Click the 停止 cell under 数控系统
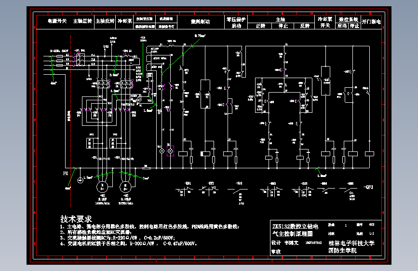This screenshot has height=271, width=418. point(354,26)
